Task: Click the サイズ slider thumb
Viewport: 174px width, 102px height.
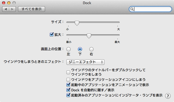Action: coord(77,23)
